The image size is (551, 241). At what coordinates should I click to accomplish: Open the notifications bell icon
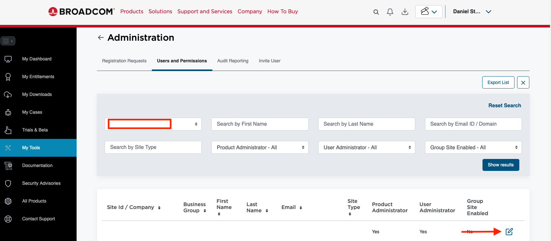click(390, 12)
